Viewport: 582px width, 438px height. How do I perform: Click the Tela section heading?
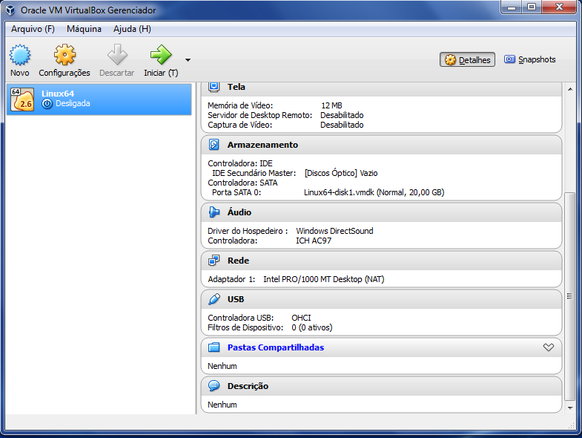(x=236, y=87)
